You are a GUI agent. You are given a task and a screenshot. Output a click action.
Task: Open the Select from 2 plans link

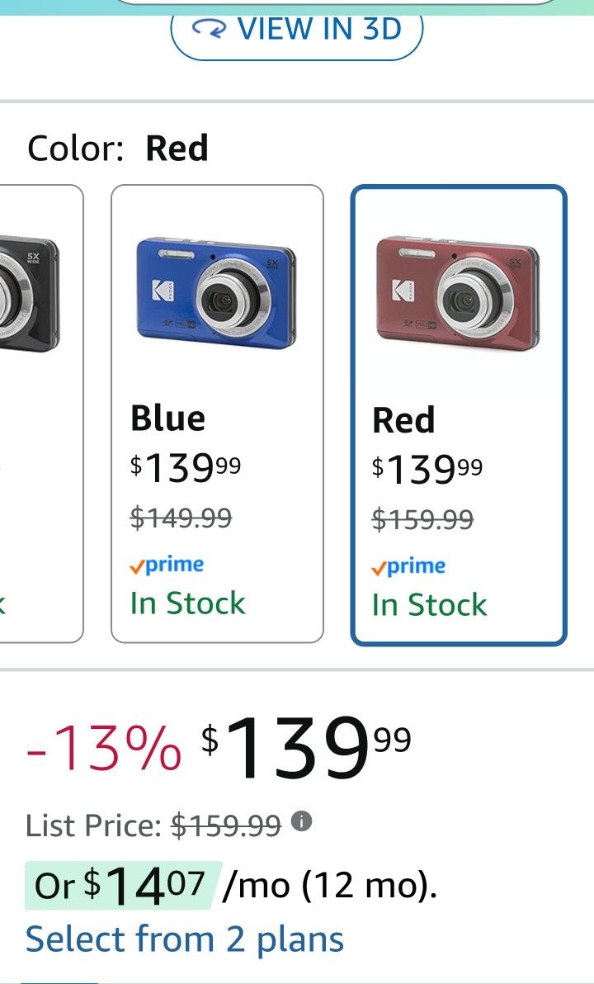pos(185,939)
